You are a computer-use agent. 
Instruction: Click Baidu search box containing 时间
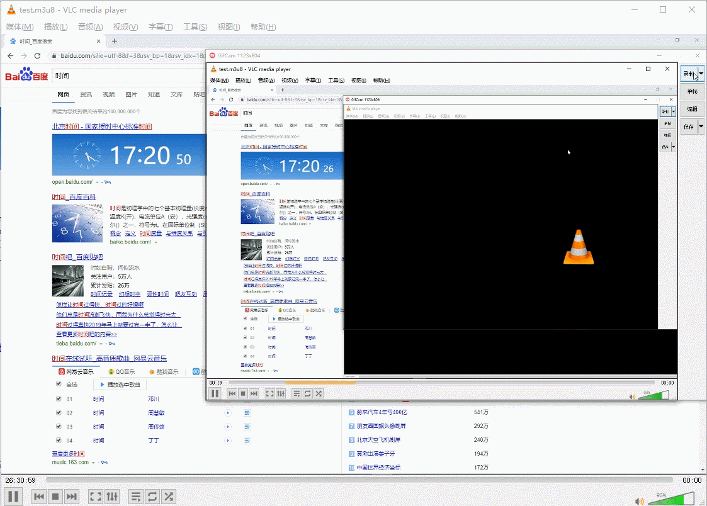point(129,76)
